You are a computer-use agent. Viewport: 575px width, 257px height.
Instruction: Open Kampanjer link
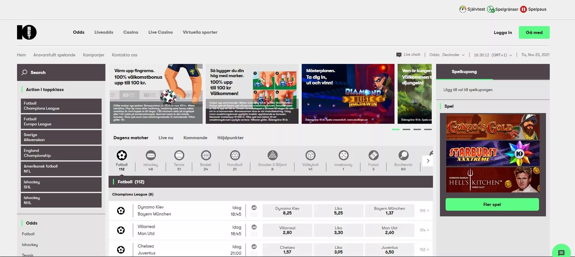(x=93, y=55)
